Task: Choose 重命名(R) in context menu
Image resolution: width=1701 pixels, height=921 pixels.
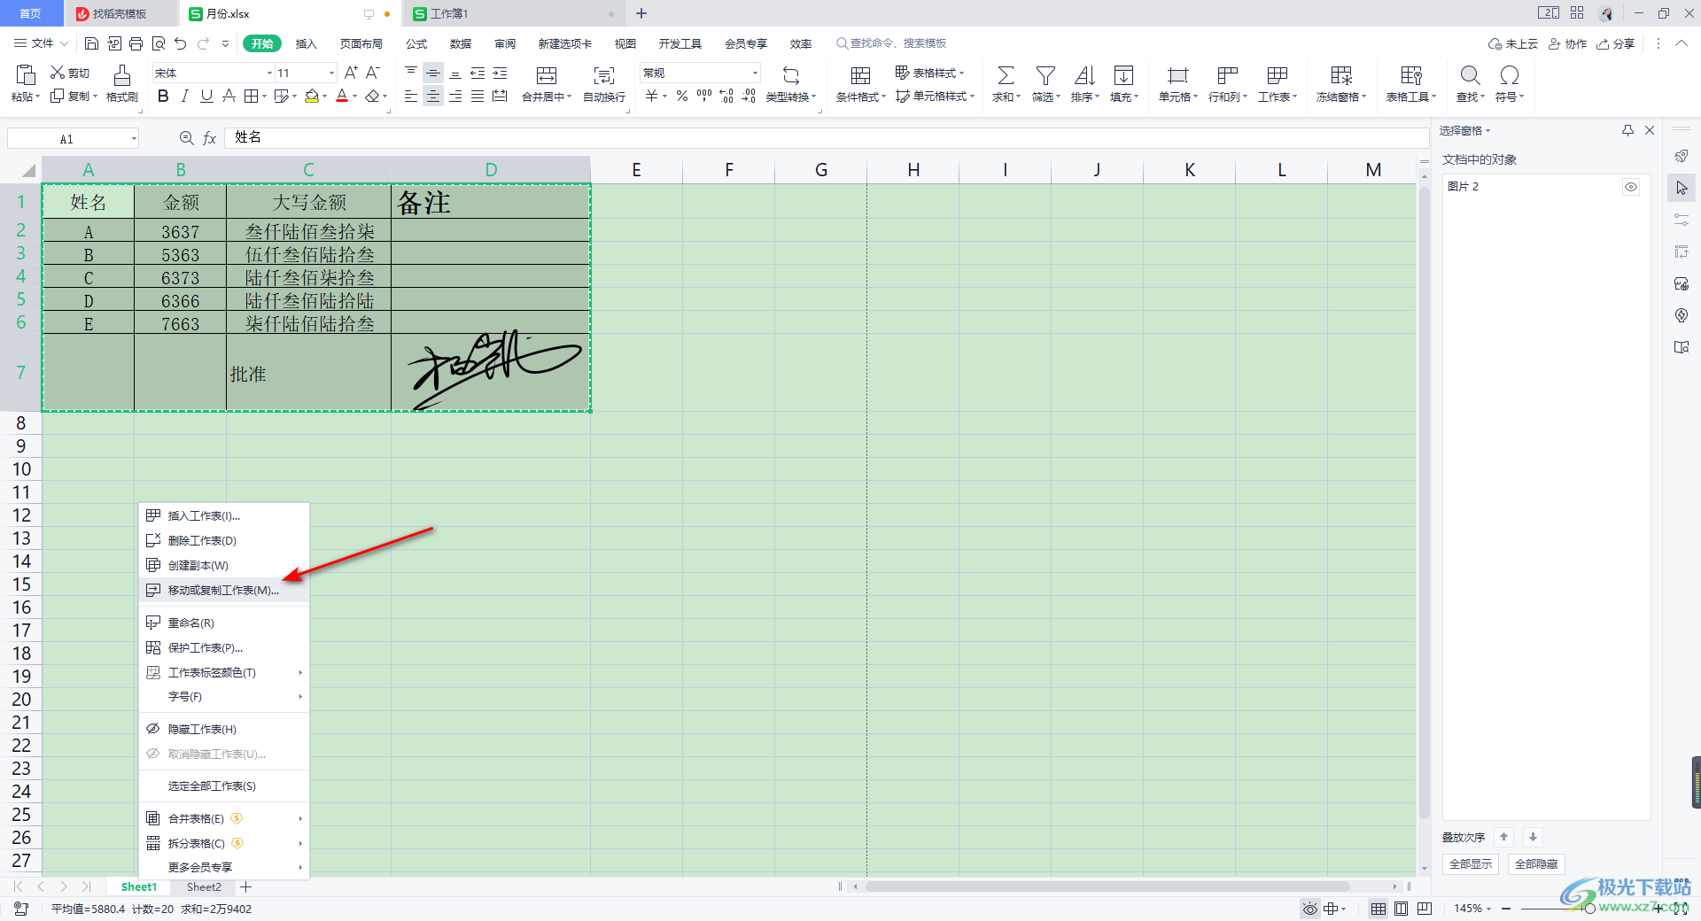Action: [x=224, y=623]
